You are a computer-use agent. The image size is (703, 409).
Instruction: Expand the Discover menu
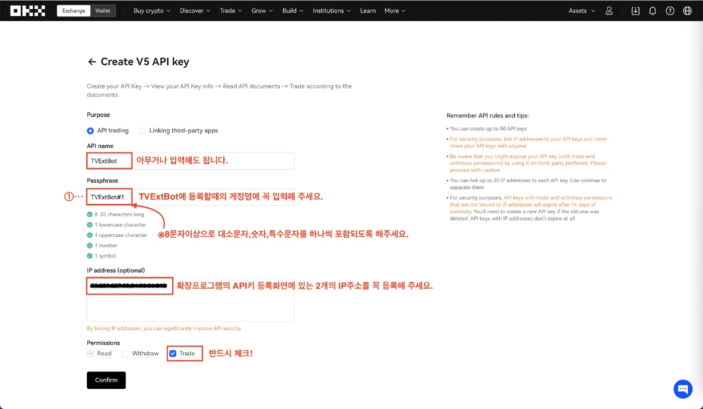(195, 11)
